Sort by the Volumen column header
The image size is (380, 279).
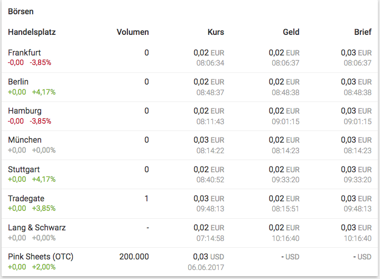pyautogui.click(x=133, y=32)
